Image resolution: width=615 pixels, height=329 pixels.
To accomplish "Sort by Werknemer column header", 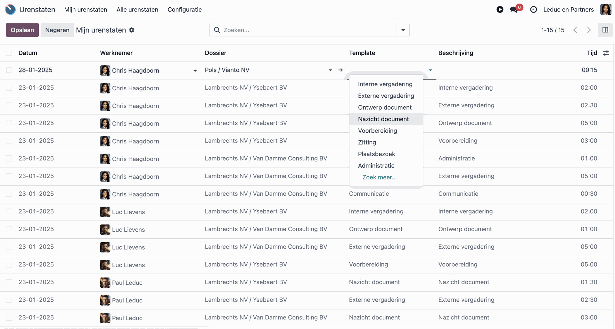I will pos(116,53).
